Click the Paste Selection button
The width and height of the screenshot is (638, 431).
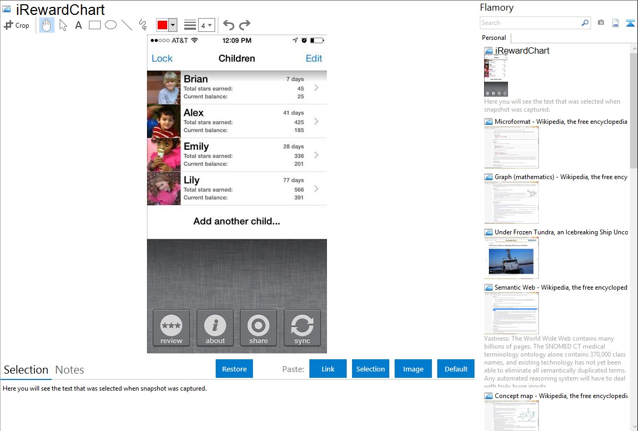(x=371, y=369)
